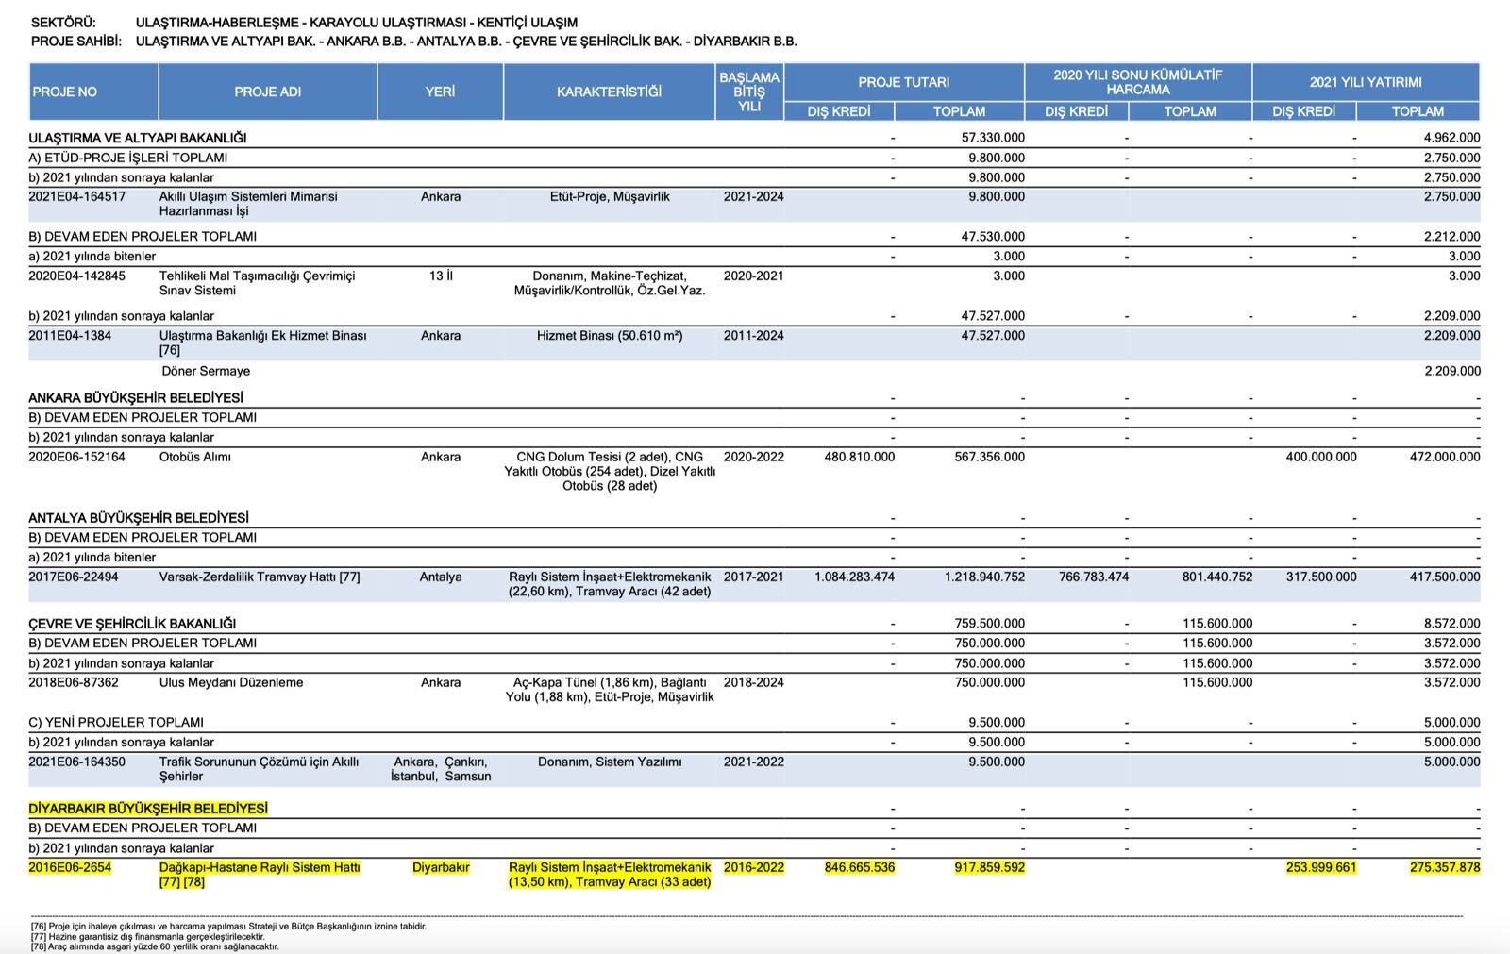
Task: Click the "ÇEVRE VE ŞEHİRCİLİK BAKANLIĞI" section heading
Action: (132, 624)
